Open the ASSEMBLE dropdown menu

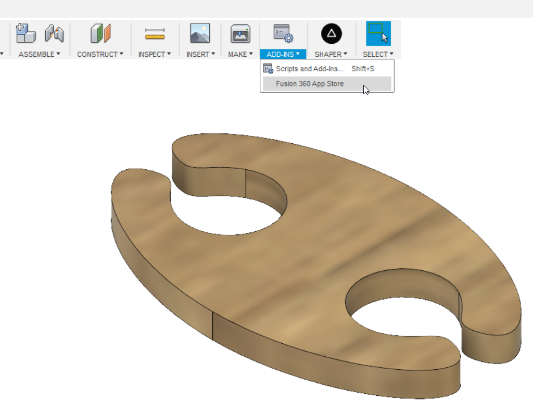click(x=39, y=54)
